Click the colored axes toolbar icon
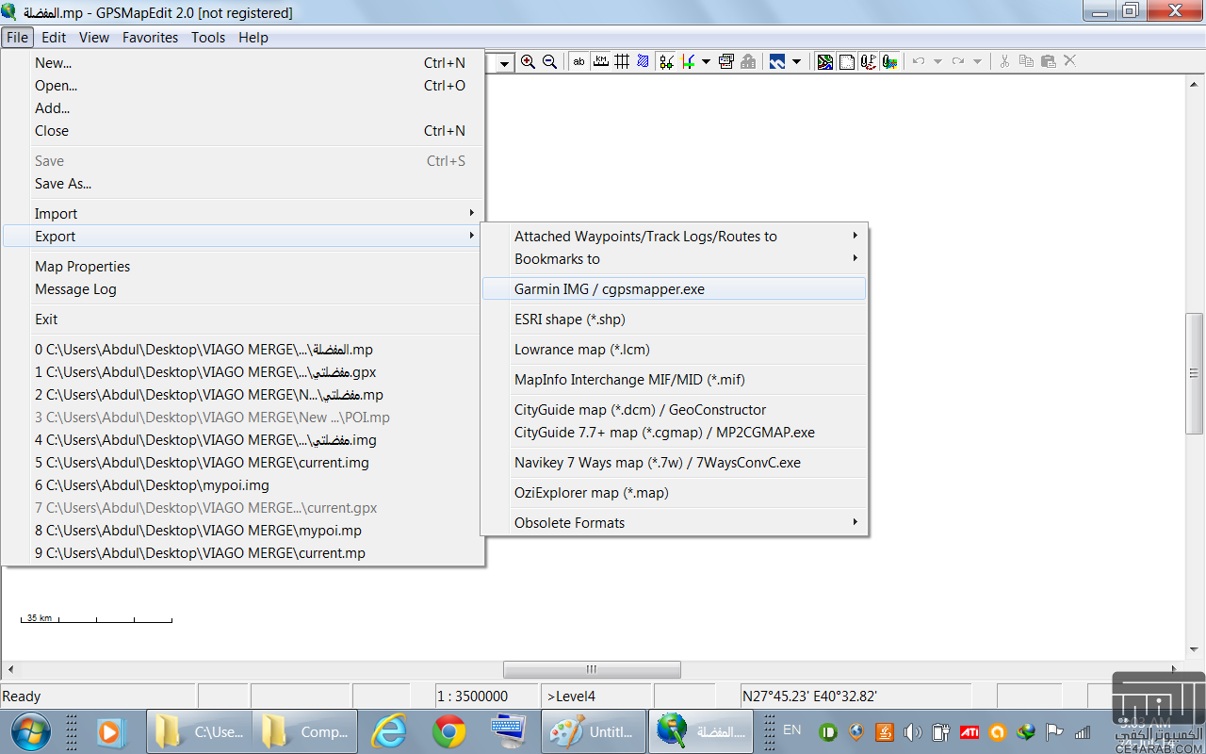This screenshot has width=1206, height=754. coord(689,62)
